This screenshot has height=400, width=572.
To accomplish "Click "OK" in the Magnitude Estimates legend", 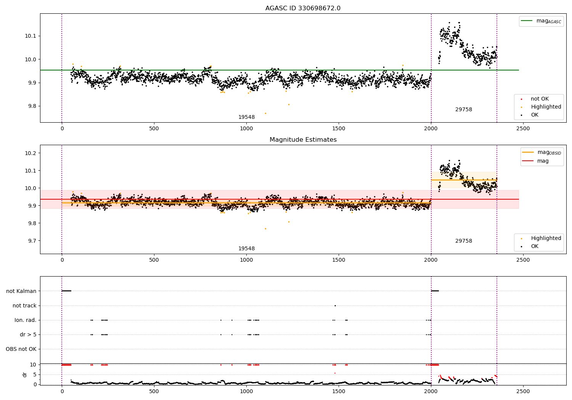I will pos(535,246).
